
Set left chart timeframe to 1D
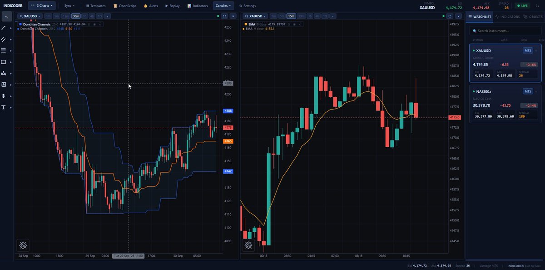tap(100, 16)
